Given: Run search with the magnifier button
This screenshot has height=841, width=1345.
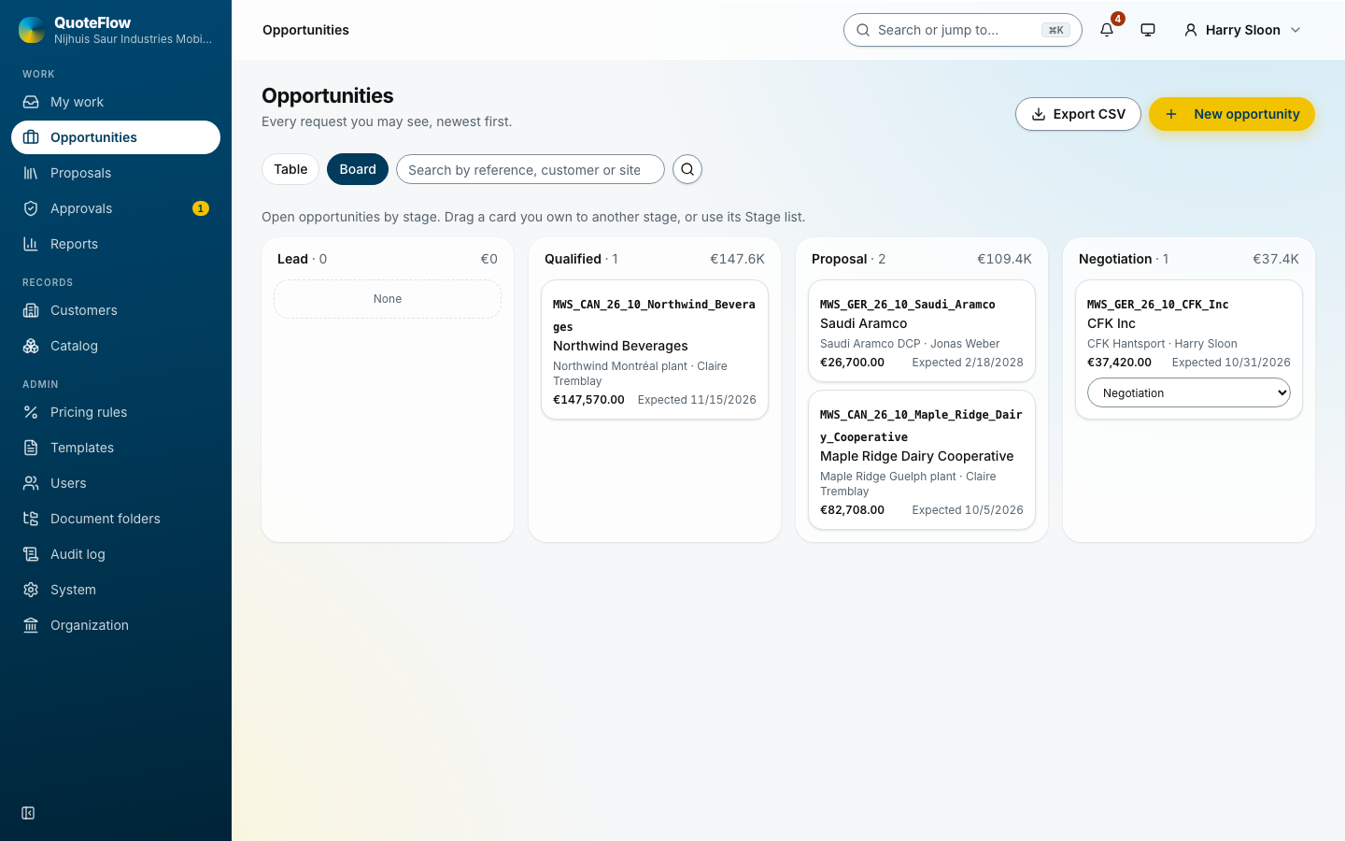Looking at the screenshot, I should tap(687, 169).
